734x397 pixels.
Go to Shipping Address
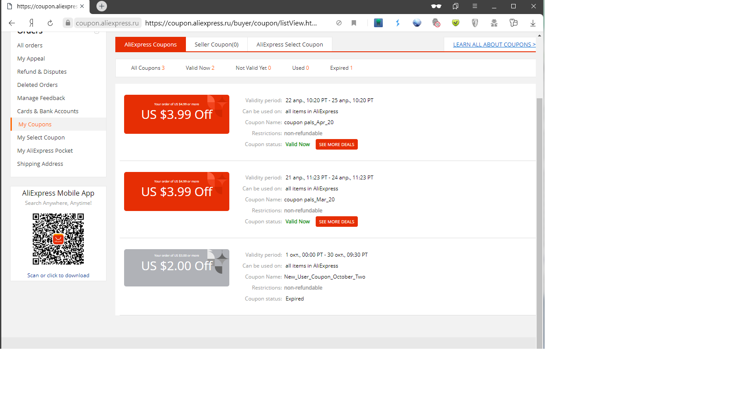[40, 164]
